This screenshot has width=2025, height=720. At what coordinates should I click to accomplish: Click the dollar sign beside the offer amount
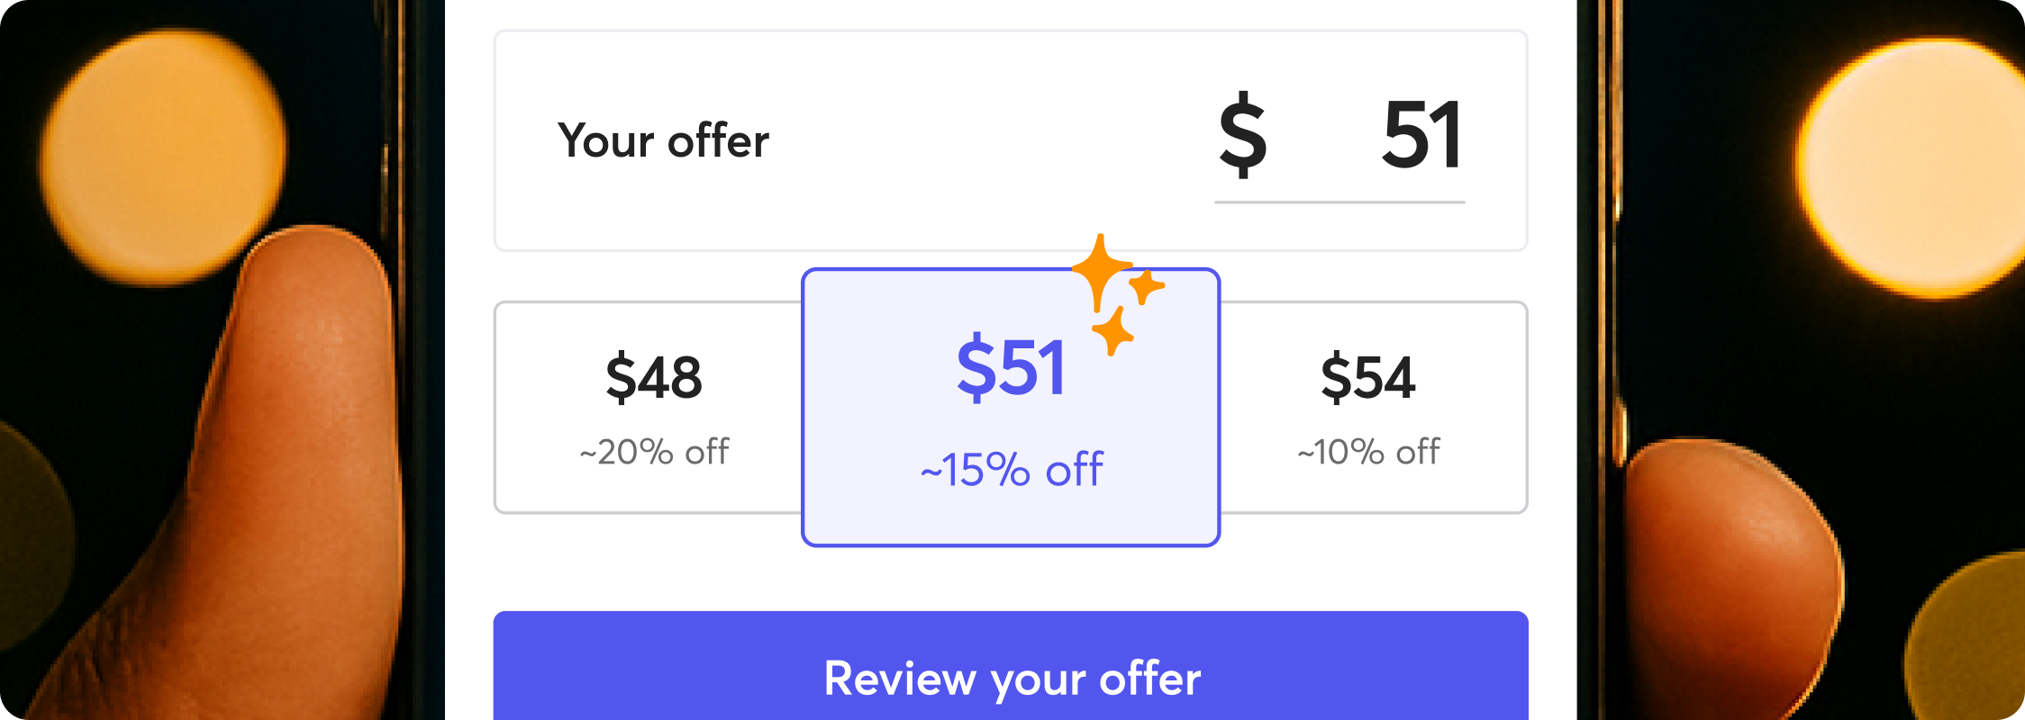click(1242, 135)
